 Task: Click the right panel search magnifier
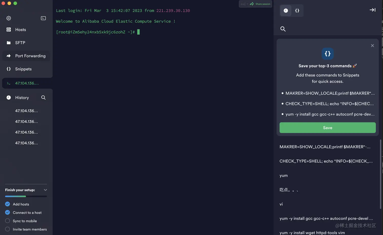[283, 29]
